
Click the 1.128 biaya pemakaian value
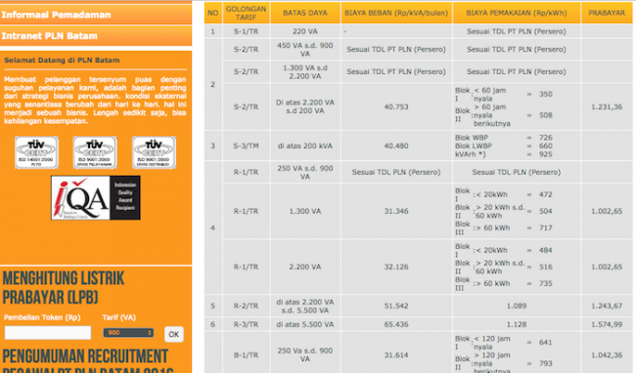click(517, 324)
